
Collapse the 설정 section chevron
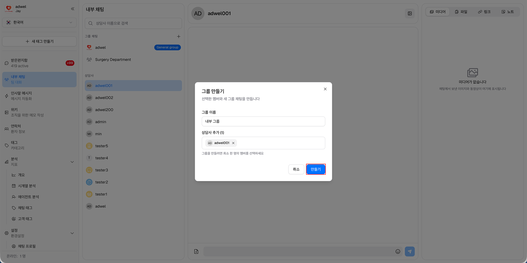72,233
